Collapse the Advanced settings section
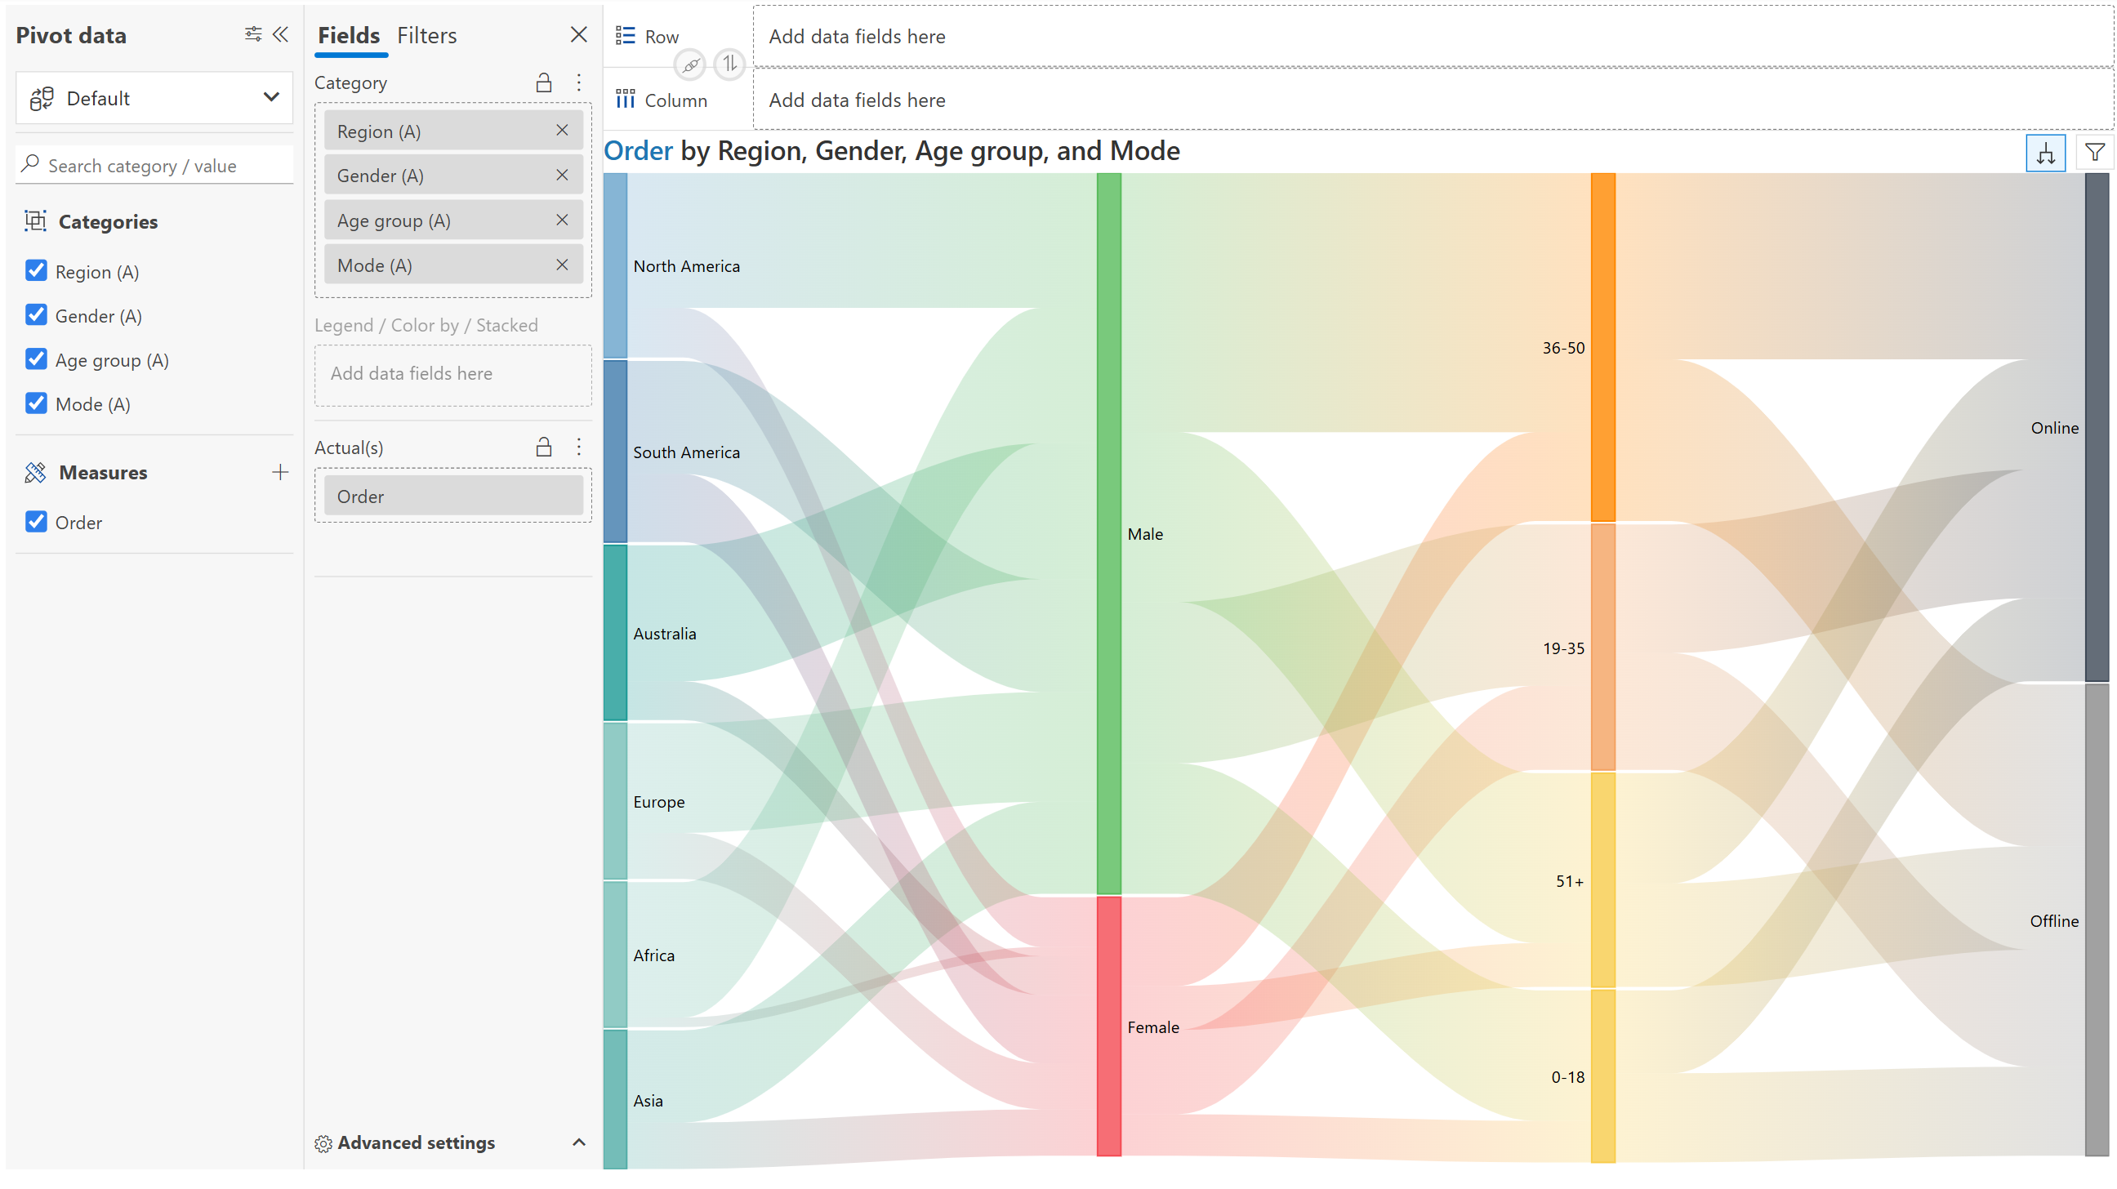The width and height of the screenshot is (2117, 1189). 578,1143
